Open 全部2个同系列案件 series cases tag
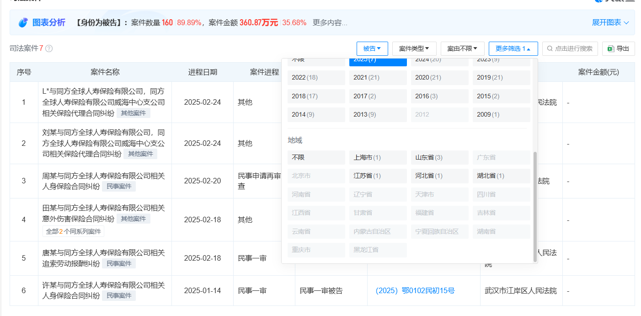641x316 pixels. [73, 231]
